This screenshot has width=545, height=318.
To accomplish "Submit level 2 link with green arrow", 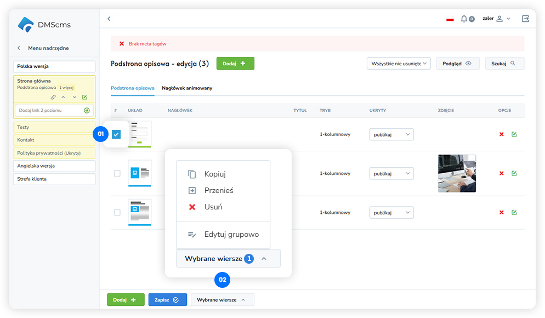I will pyautogui.click(x=87, y=110).
